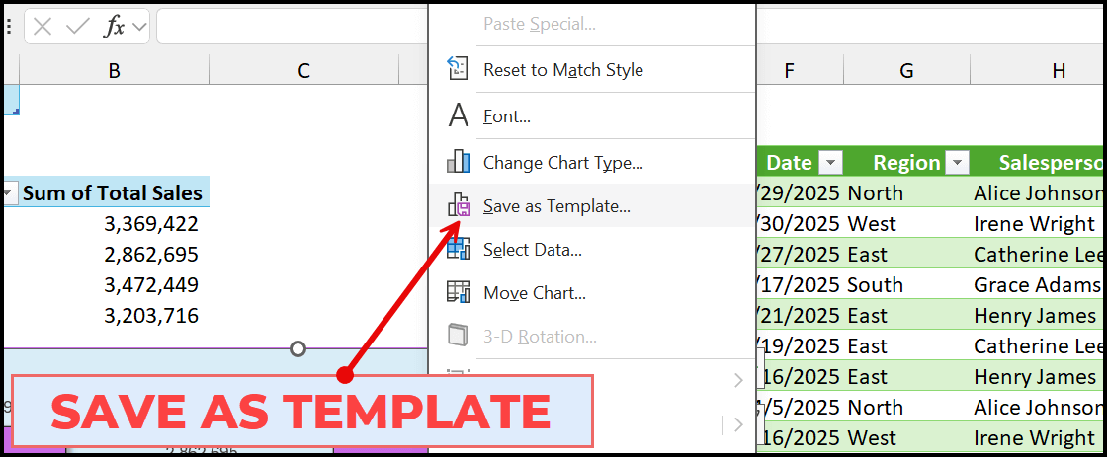Select column G header
The image size is (1107, 457).
pyautogui.click(x=906, y=70)
